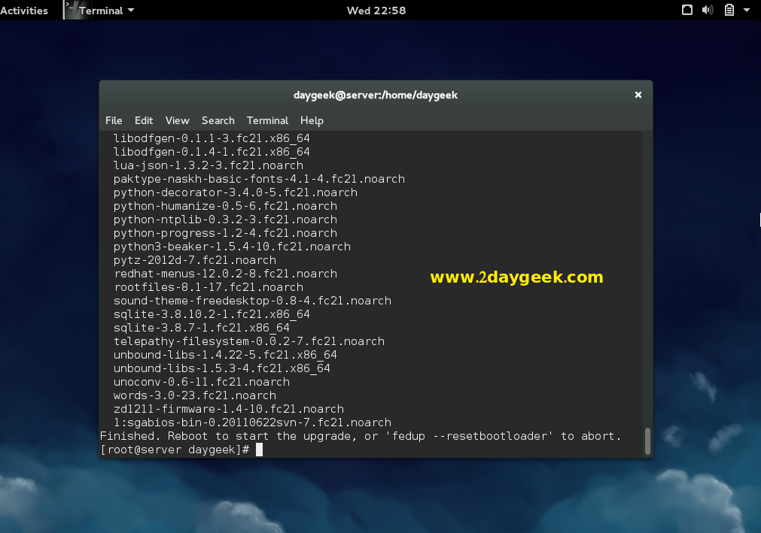This screenshot has width=761, height=533.
Task: Close the daygeek@server terminal window
Action: [638, 95]
